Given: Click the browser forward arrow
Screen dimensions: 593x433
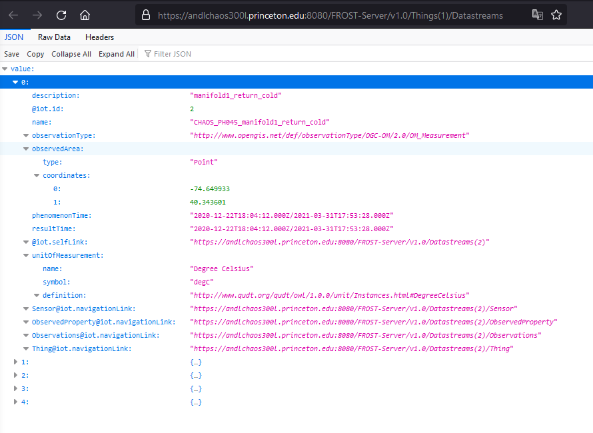Looking at the screenshot, I should 37,15.
